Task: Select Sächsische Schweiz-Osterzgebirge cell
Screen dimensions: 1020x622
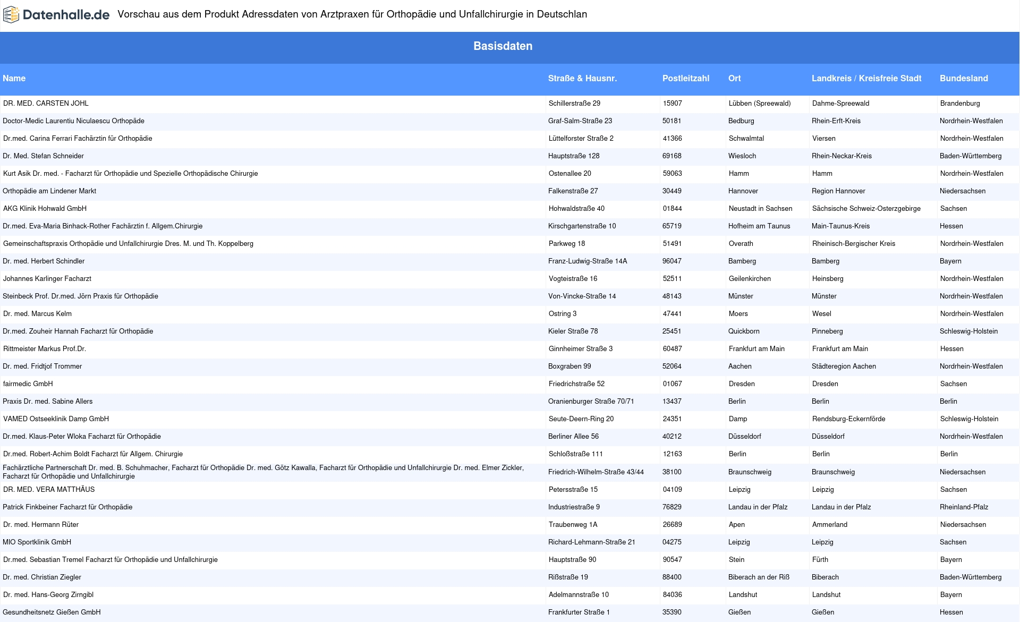Action: [866, 209]
